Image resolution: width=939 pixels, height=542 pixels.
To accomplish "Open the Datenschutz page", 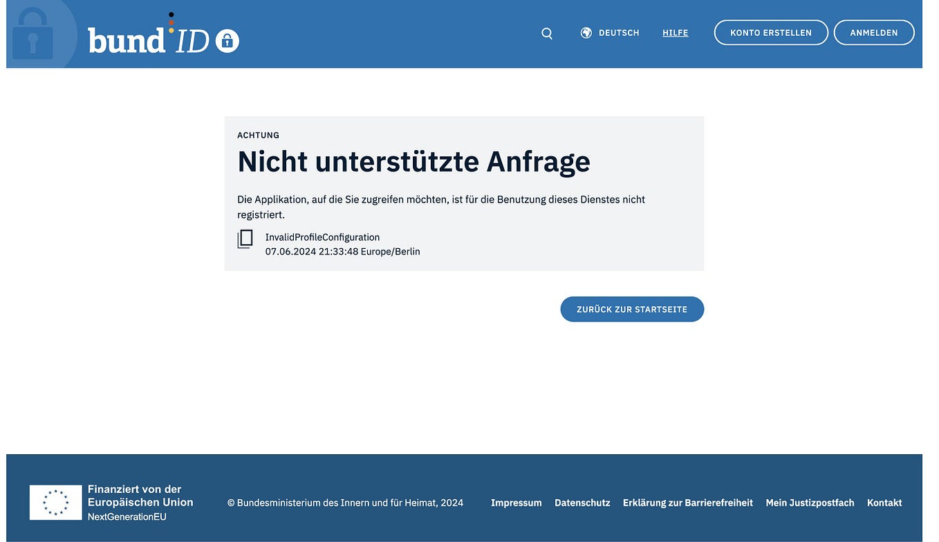I will coord(582,503).
